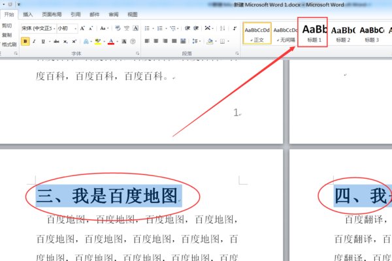Apply the 标题 3 style
Viewport: 392px width, 261px height.
[x=372, y=33]
